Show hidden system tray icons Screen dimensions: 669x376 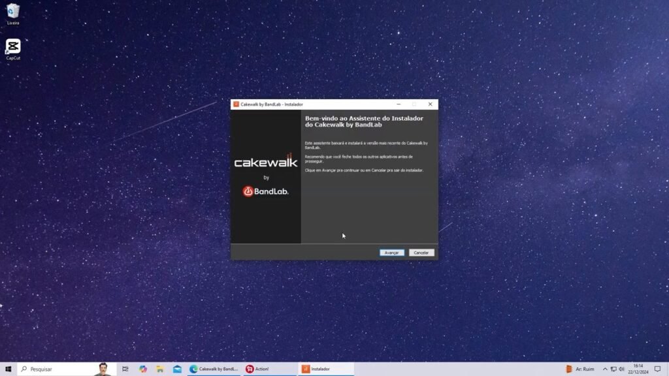(605, 369)
